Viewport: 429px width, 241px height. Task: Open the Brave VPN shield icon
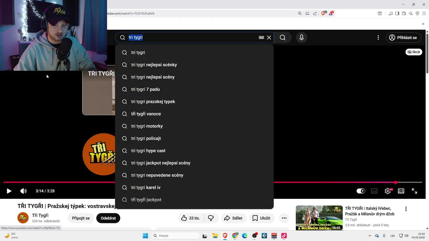click(x=417, y=13)
